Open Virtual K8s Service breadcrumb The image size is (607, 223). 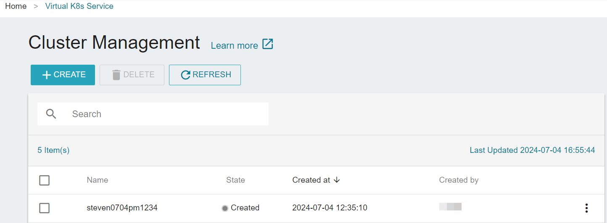[x=79, y=6]
